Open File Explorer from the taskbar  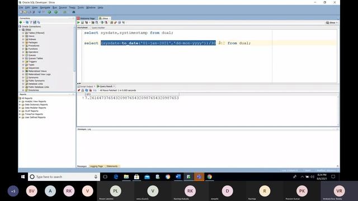126,176
